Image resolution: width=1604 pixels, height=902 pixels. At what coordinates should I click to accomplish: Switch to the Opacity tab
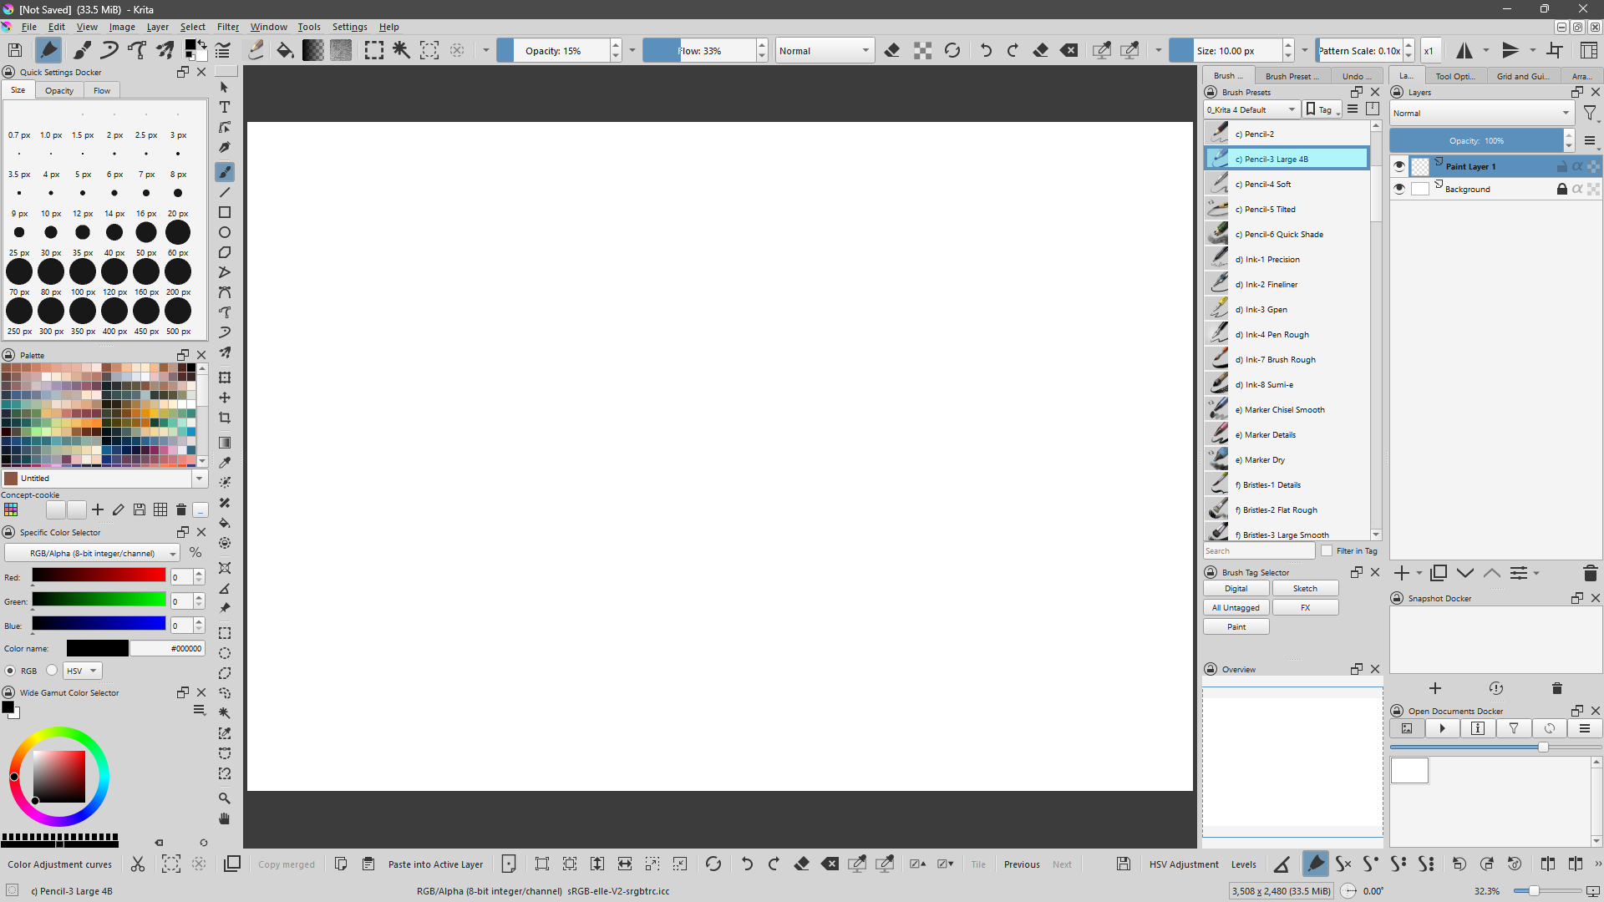point(59,90)
